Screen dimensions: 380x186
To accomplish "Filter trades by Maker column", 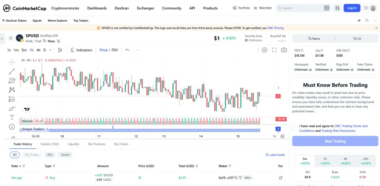I will 230,166.
